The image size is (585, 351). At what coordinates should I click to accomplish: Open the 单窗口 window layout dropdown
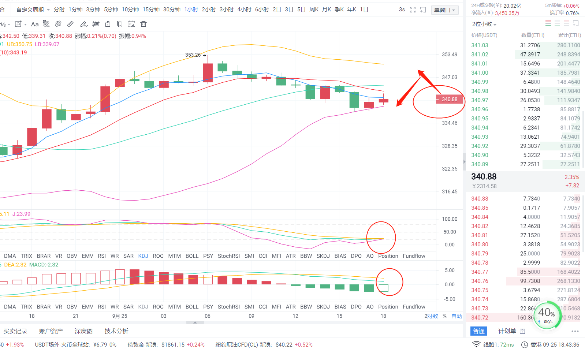[x=444, y=10]
